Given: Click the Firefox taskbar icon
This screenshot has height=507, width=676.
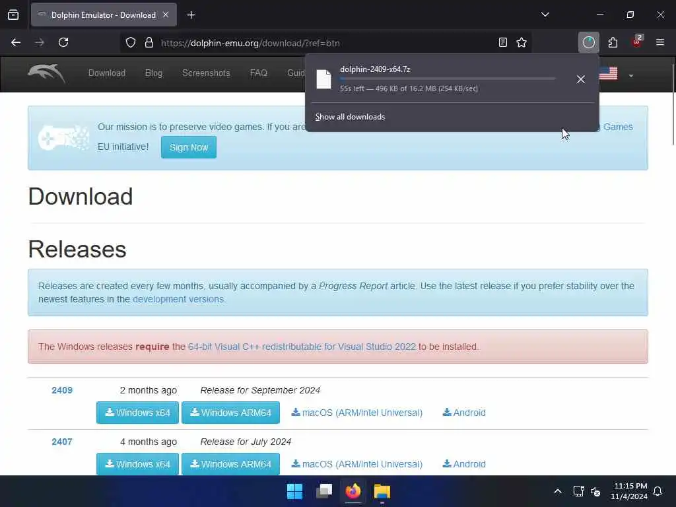Looking at the screenshot, I should tap(353, 491).
